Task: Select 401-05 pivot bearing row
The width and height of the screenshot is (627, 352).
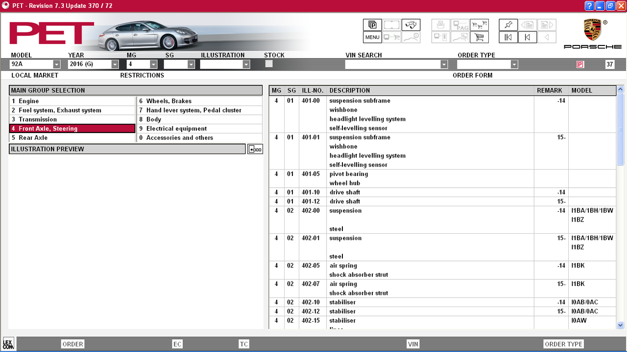Action: click(x=442, y=178)
